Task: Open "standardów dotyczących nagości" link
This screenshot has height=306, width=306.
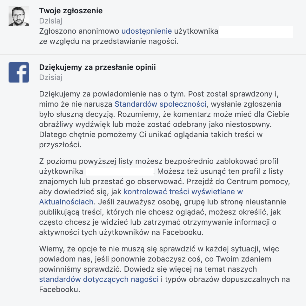Action: point(99,279)
